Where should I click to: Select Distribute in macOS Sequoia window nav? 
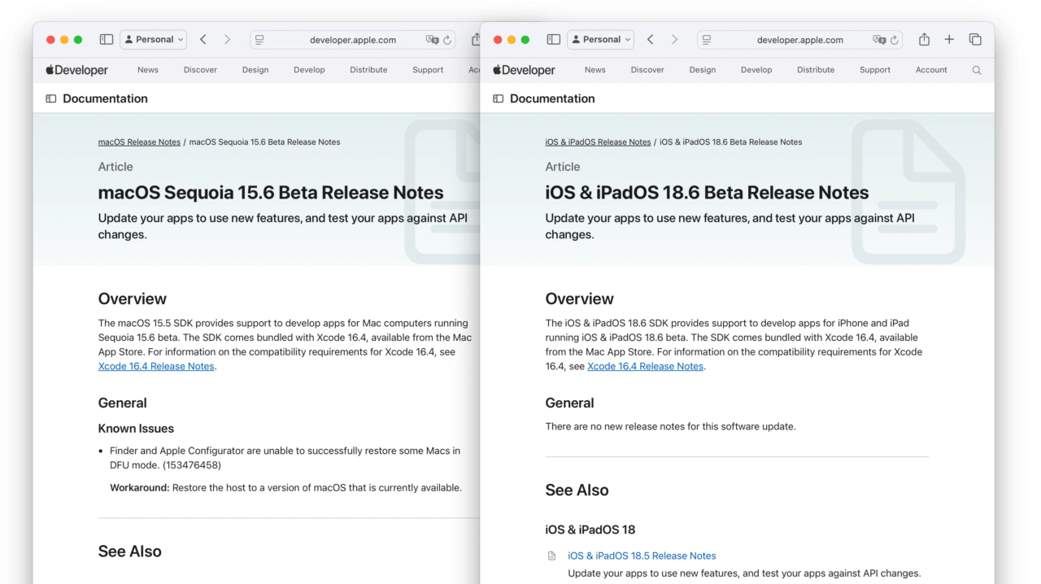pyautogui.click(x=368, y=70)
